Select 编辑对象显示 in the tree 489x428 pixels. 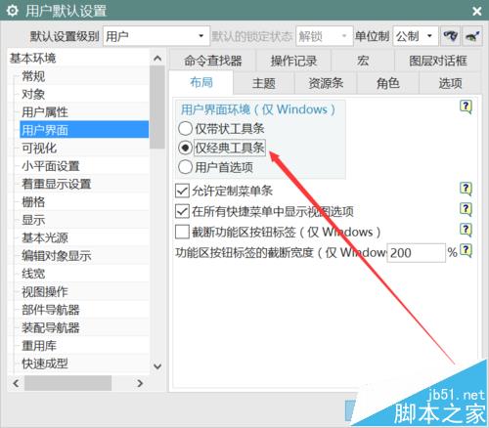point(56,256)
